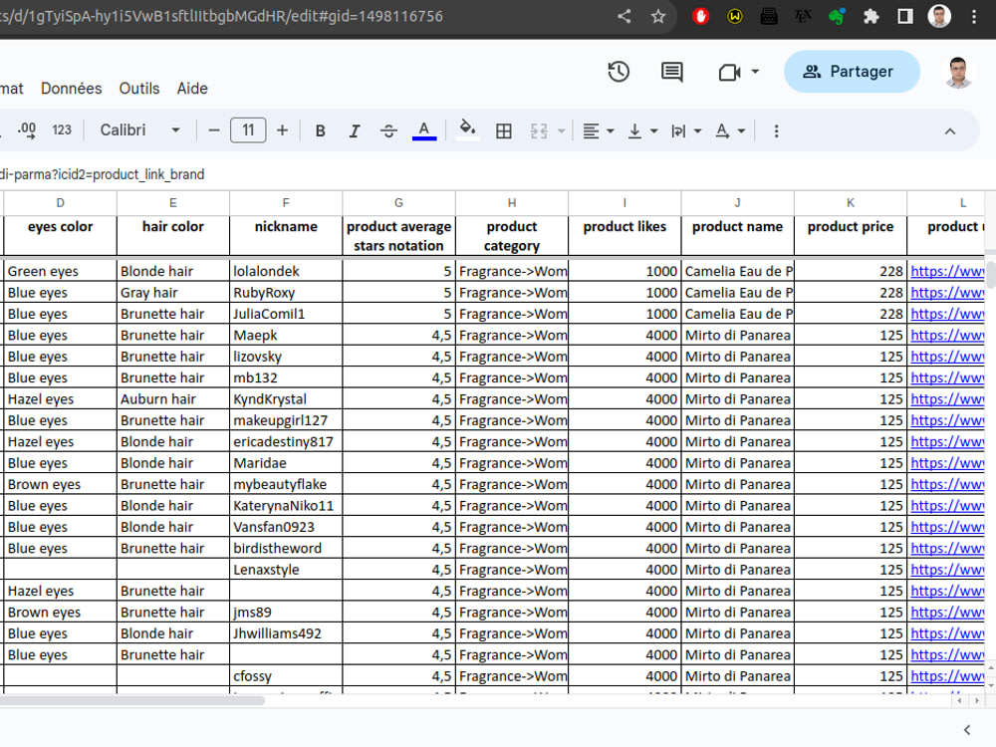This screenshot has height=747, width=996.
Task: Click the vertical scrollbar thumb
Action: [990, 273]
